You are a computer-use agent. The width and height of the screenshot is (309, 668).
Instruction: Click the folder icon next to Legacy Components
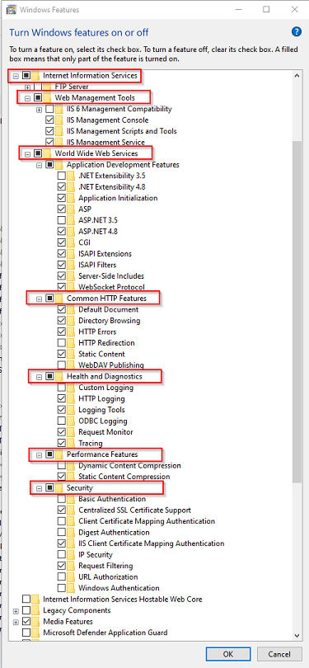tap(35, 610)
